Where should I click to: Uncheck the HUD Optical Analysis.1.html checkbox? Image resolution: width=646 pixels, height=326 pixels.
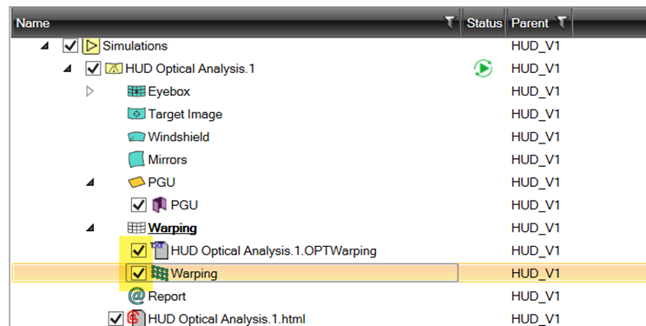pyautogui.click(x=115, y=318)
